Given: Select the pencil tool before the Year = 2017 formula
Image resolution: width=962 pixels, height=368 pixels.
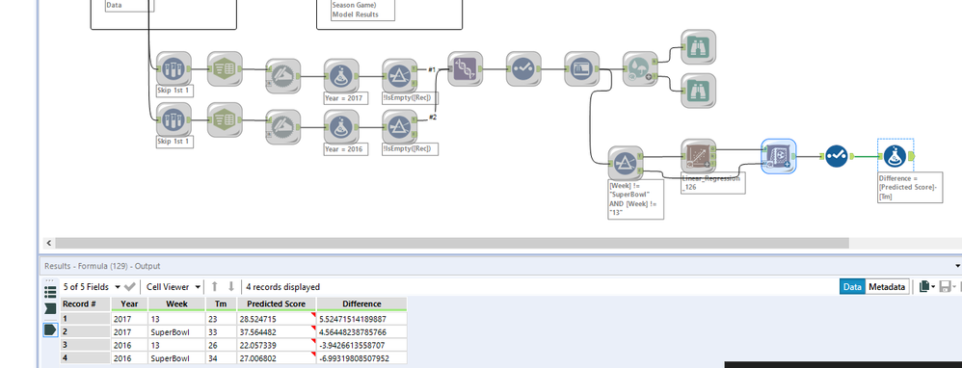Looking at the screenshot, I should coord(282,76).
